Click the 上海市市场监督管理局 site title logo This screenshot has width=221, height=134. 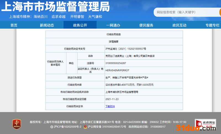click(x=56, y=7)
